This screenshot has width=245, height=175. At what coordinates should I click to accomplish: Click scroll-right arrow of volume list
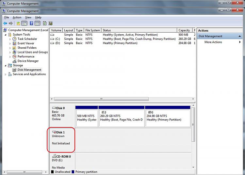(193, 99)
